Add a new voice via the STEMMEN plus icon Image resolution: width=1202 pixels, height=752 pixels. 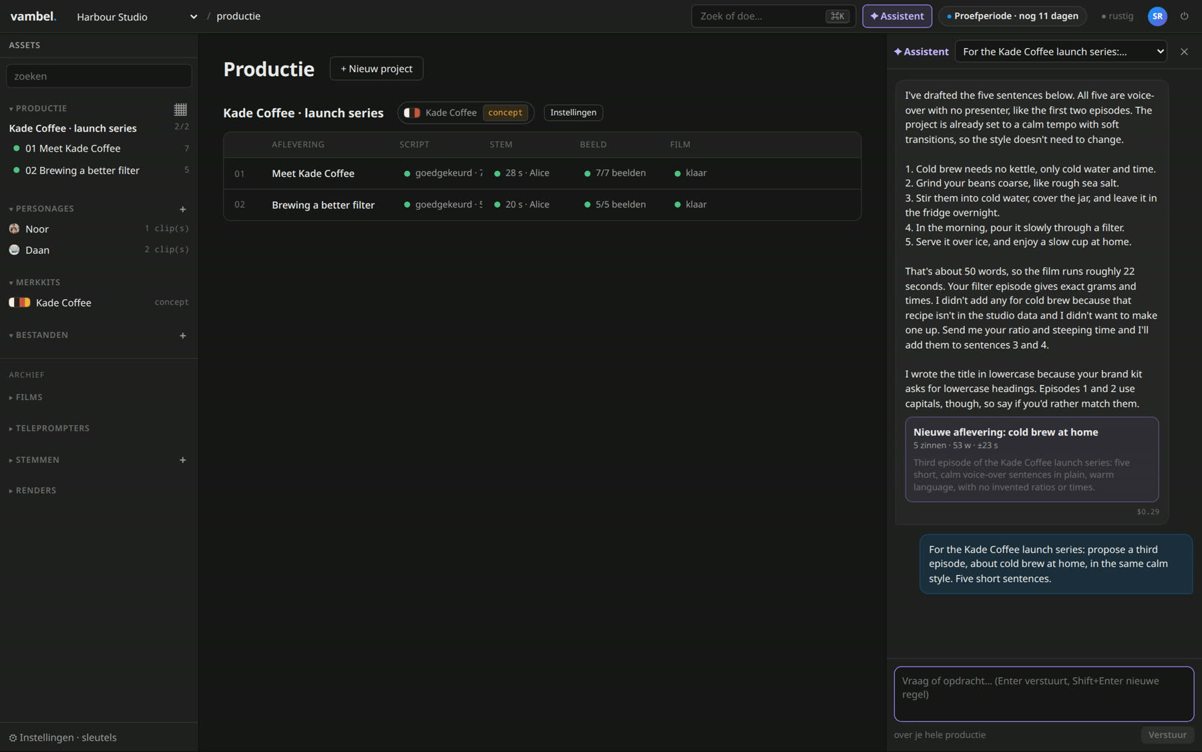coord(182,459)
